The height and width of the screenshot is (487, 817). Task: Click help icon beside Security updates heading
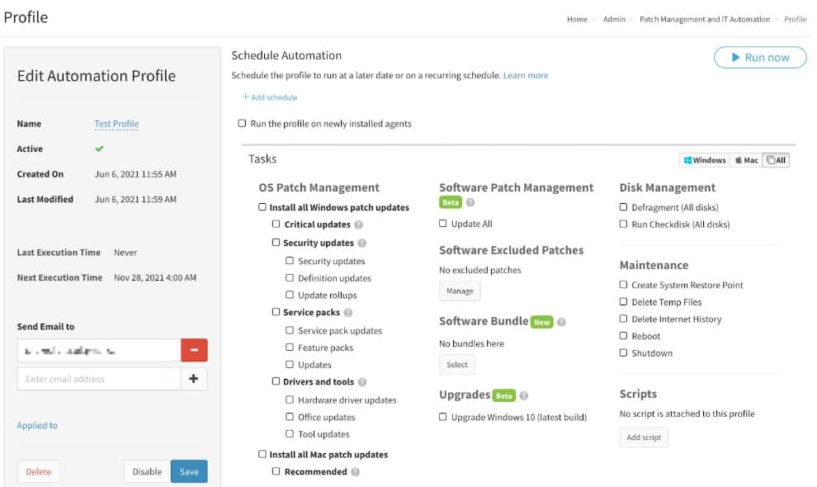(x=362, y=243)
